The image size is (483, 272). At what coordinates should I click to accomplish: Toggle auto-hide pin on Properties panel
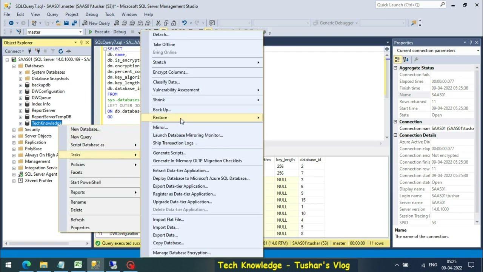tap(471, 43)
